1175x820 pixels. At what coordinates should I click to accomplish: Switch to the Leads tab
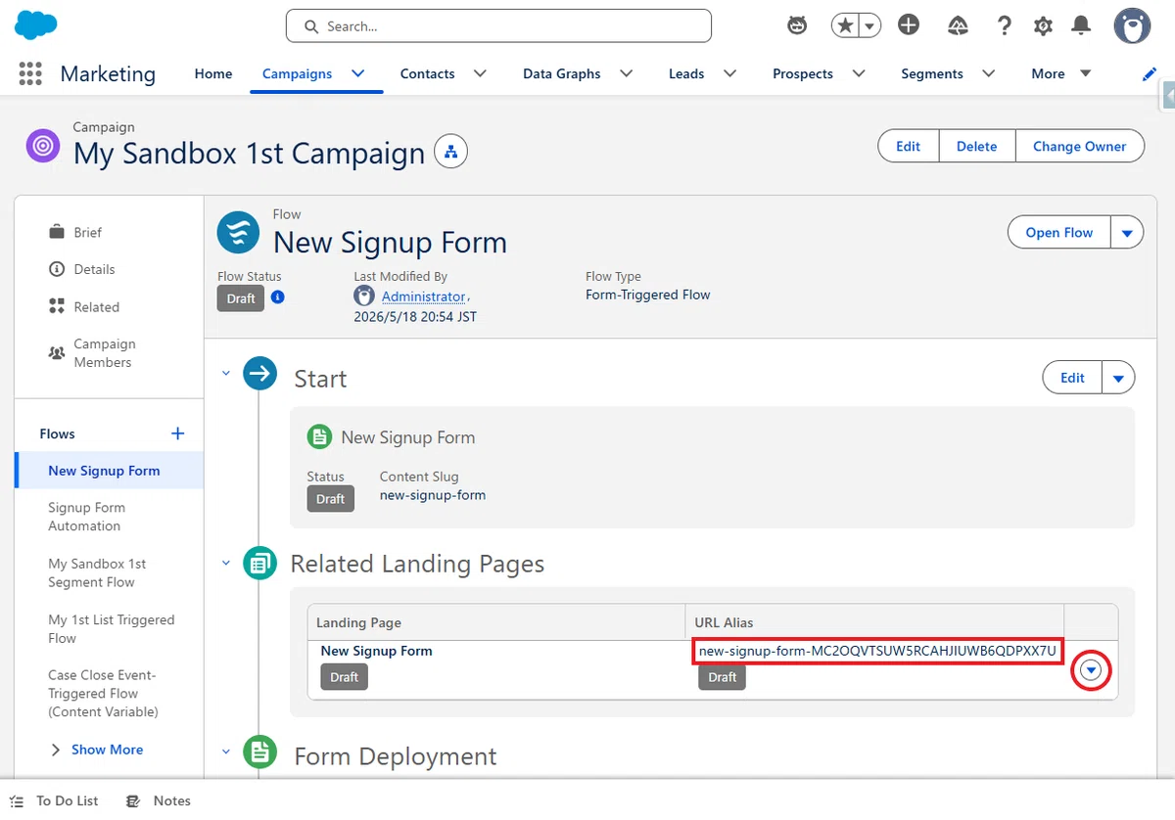coord(686,73)
